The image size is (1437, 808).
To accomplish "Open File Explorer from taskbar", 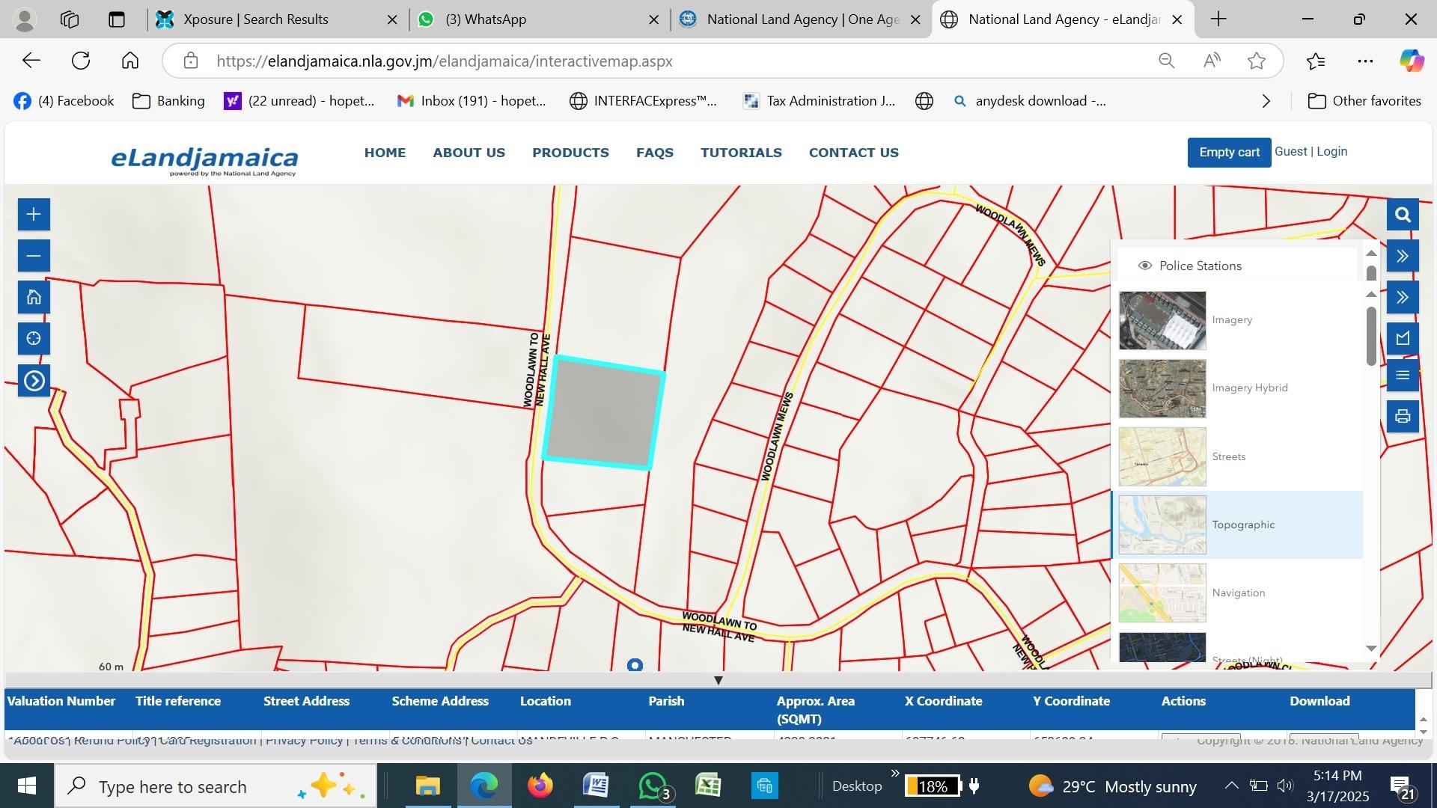I will pos(427,786).
